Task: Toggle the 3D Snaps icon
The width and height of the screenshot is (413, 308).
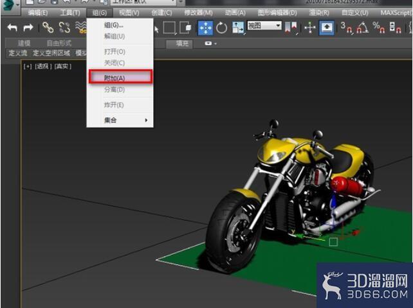Action: [x=346, y=28]
